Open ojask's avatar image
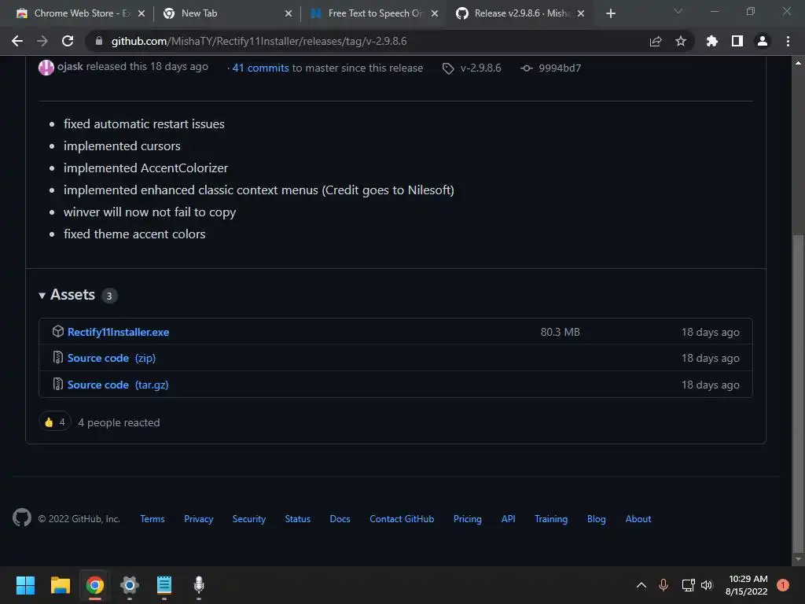 click(x=46, y=68)
